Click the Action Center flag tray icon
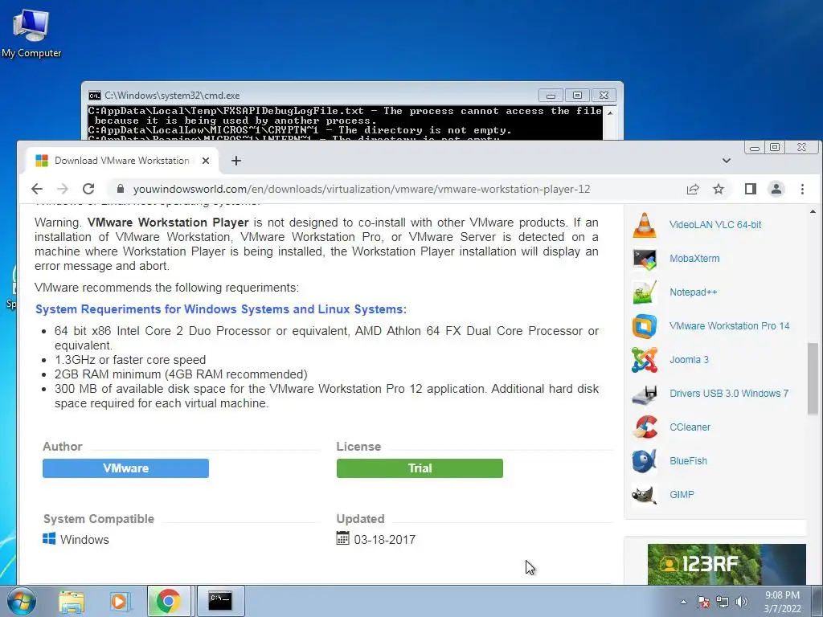The image size is (823, 617). click(x=703, y=602)
